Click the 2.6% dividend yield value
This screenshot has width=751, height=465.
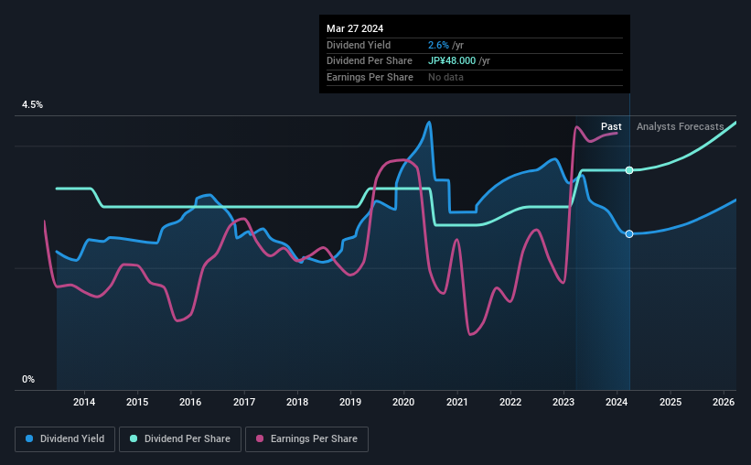click(x=438, y=45)
